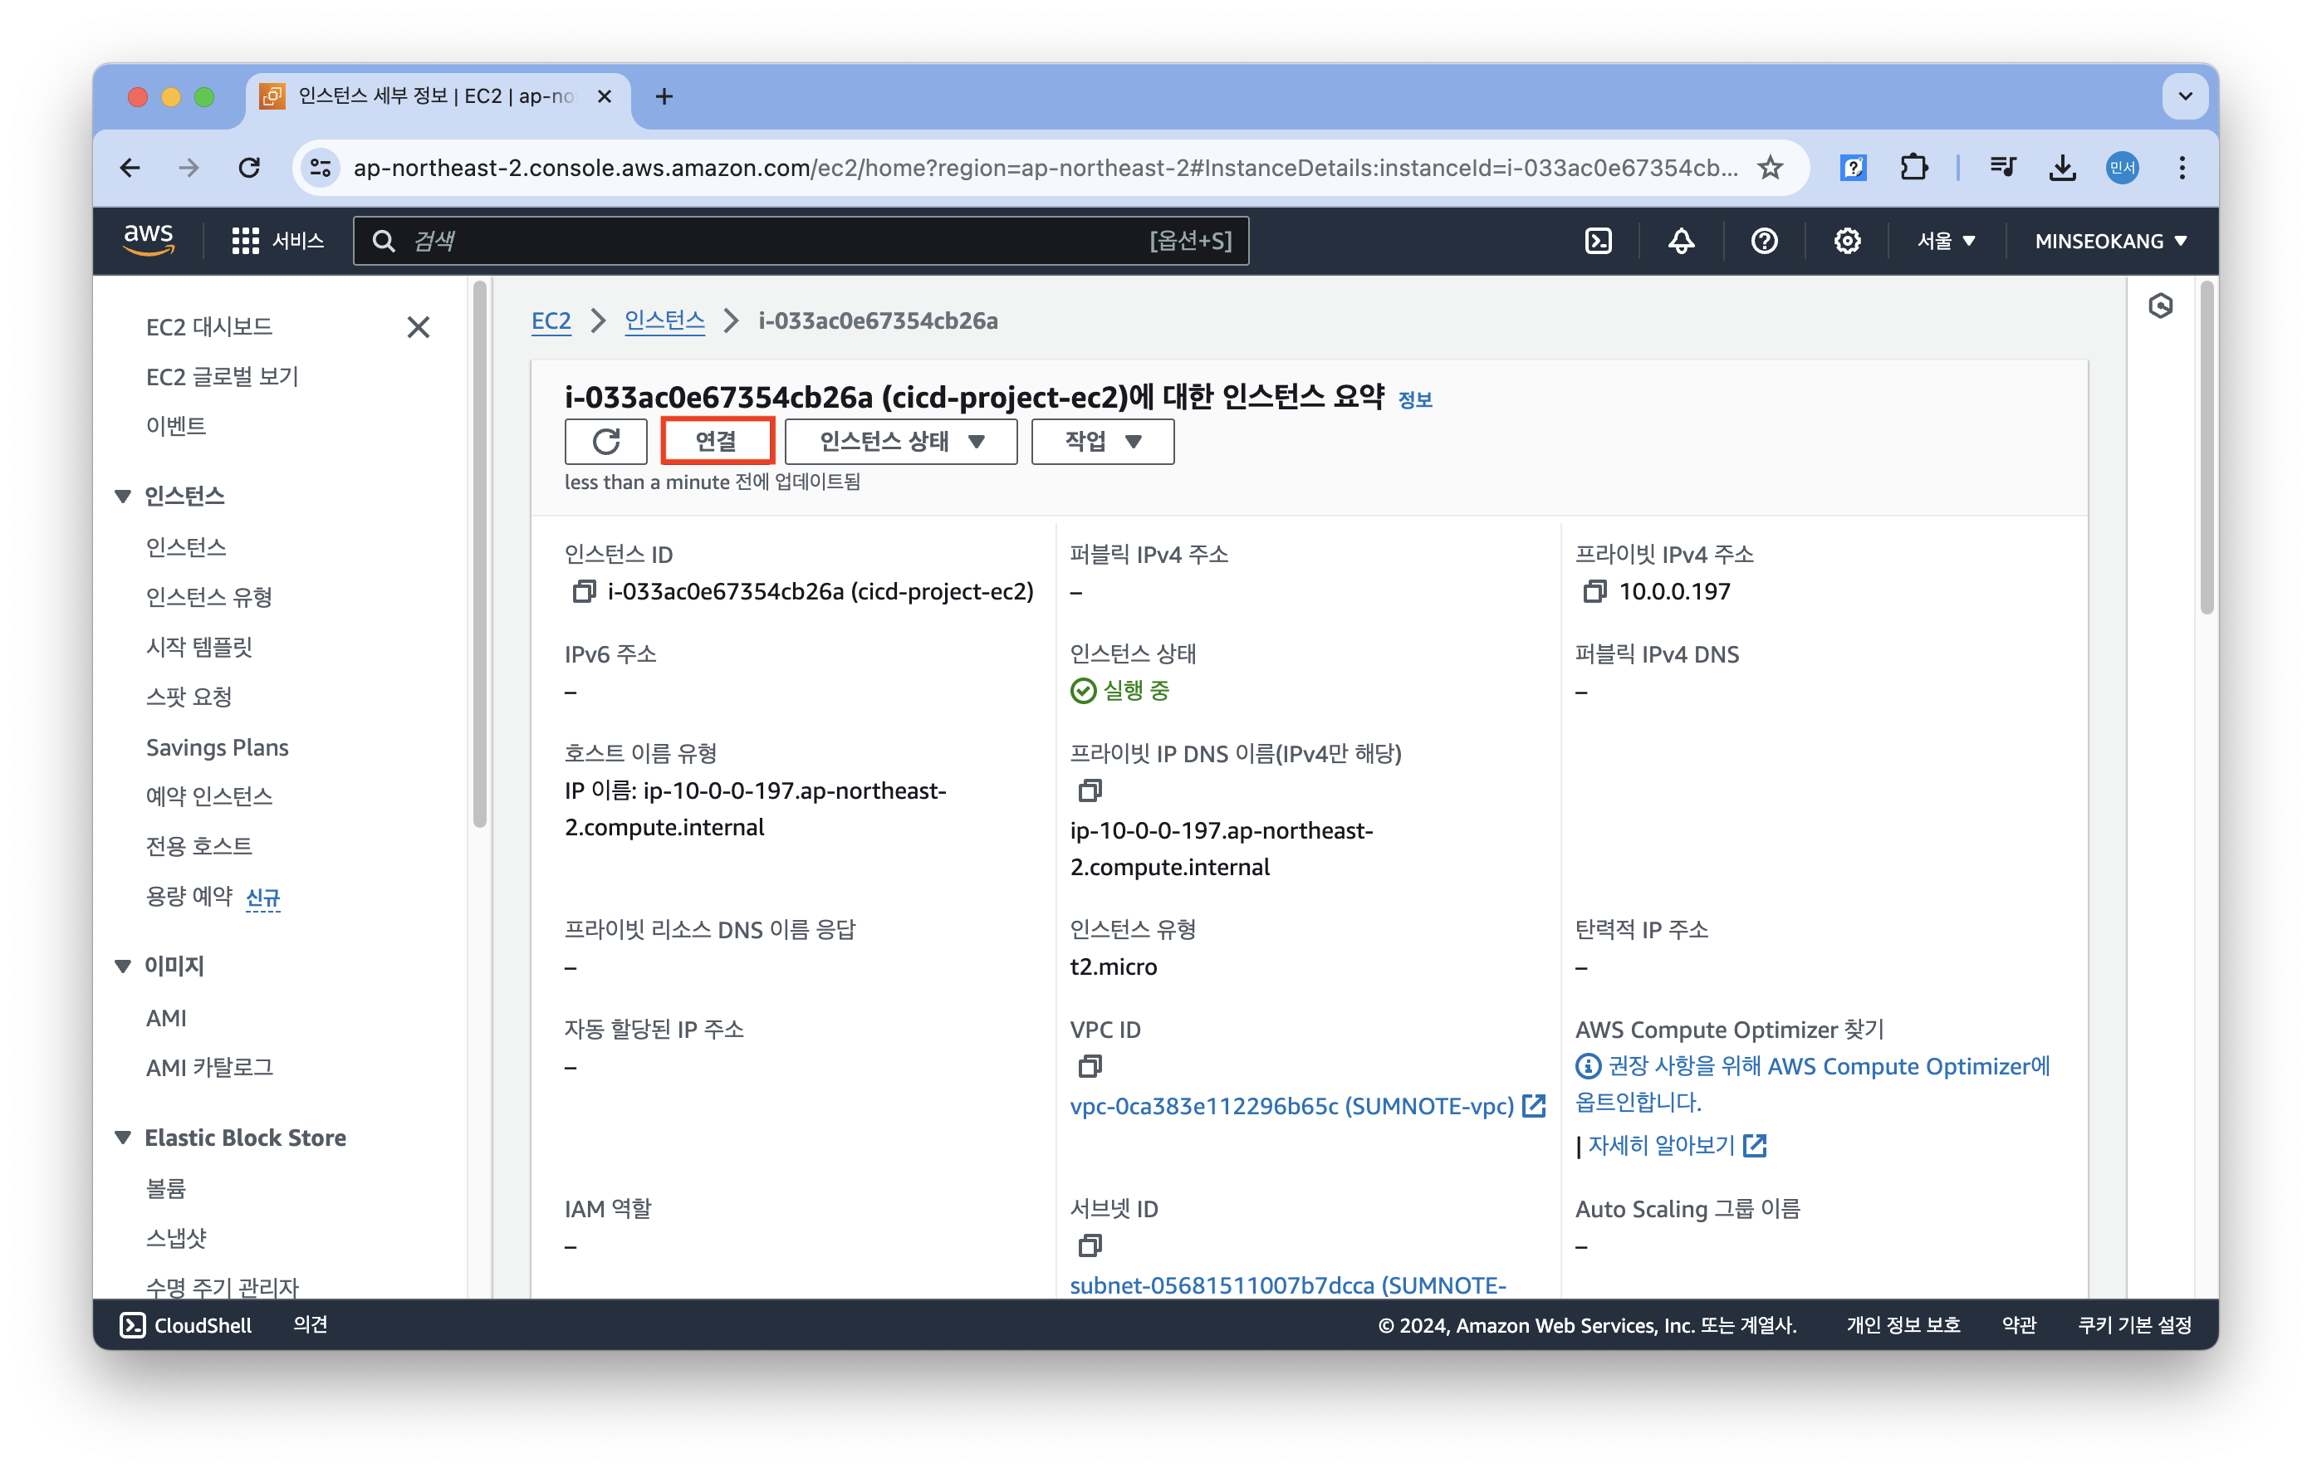
Task: Collapse the Elastic Block Store section
Action: tap(123, 1138)
